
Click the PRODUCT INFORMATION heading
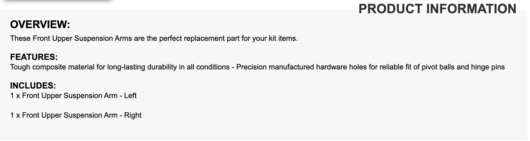click(x=437, y=9)
